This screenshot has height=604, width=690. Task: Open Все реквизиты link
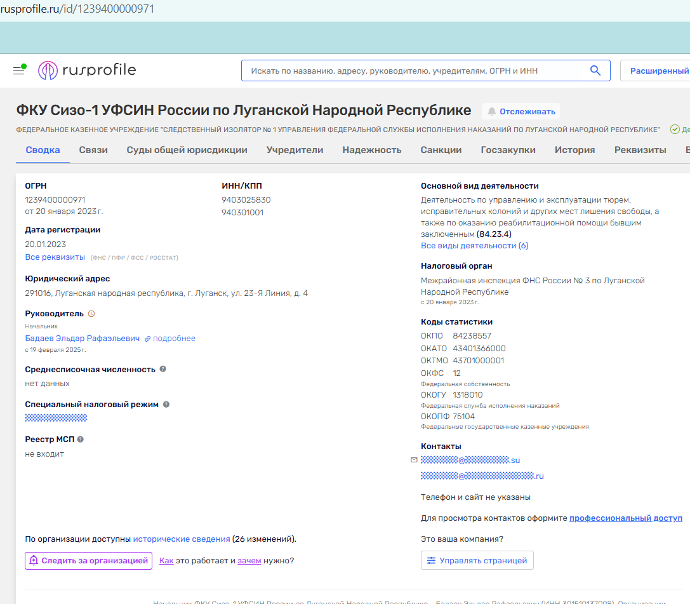55,257
